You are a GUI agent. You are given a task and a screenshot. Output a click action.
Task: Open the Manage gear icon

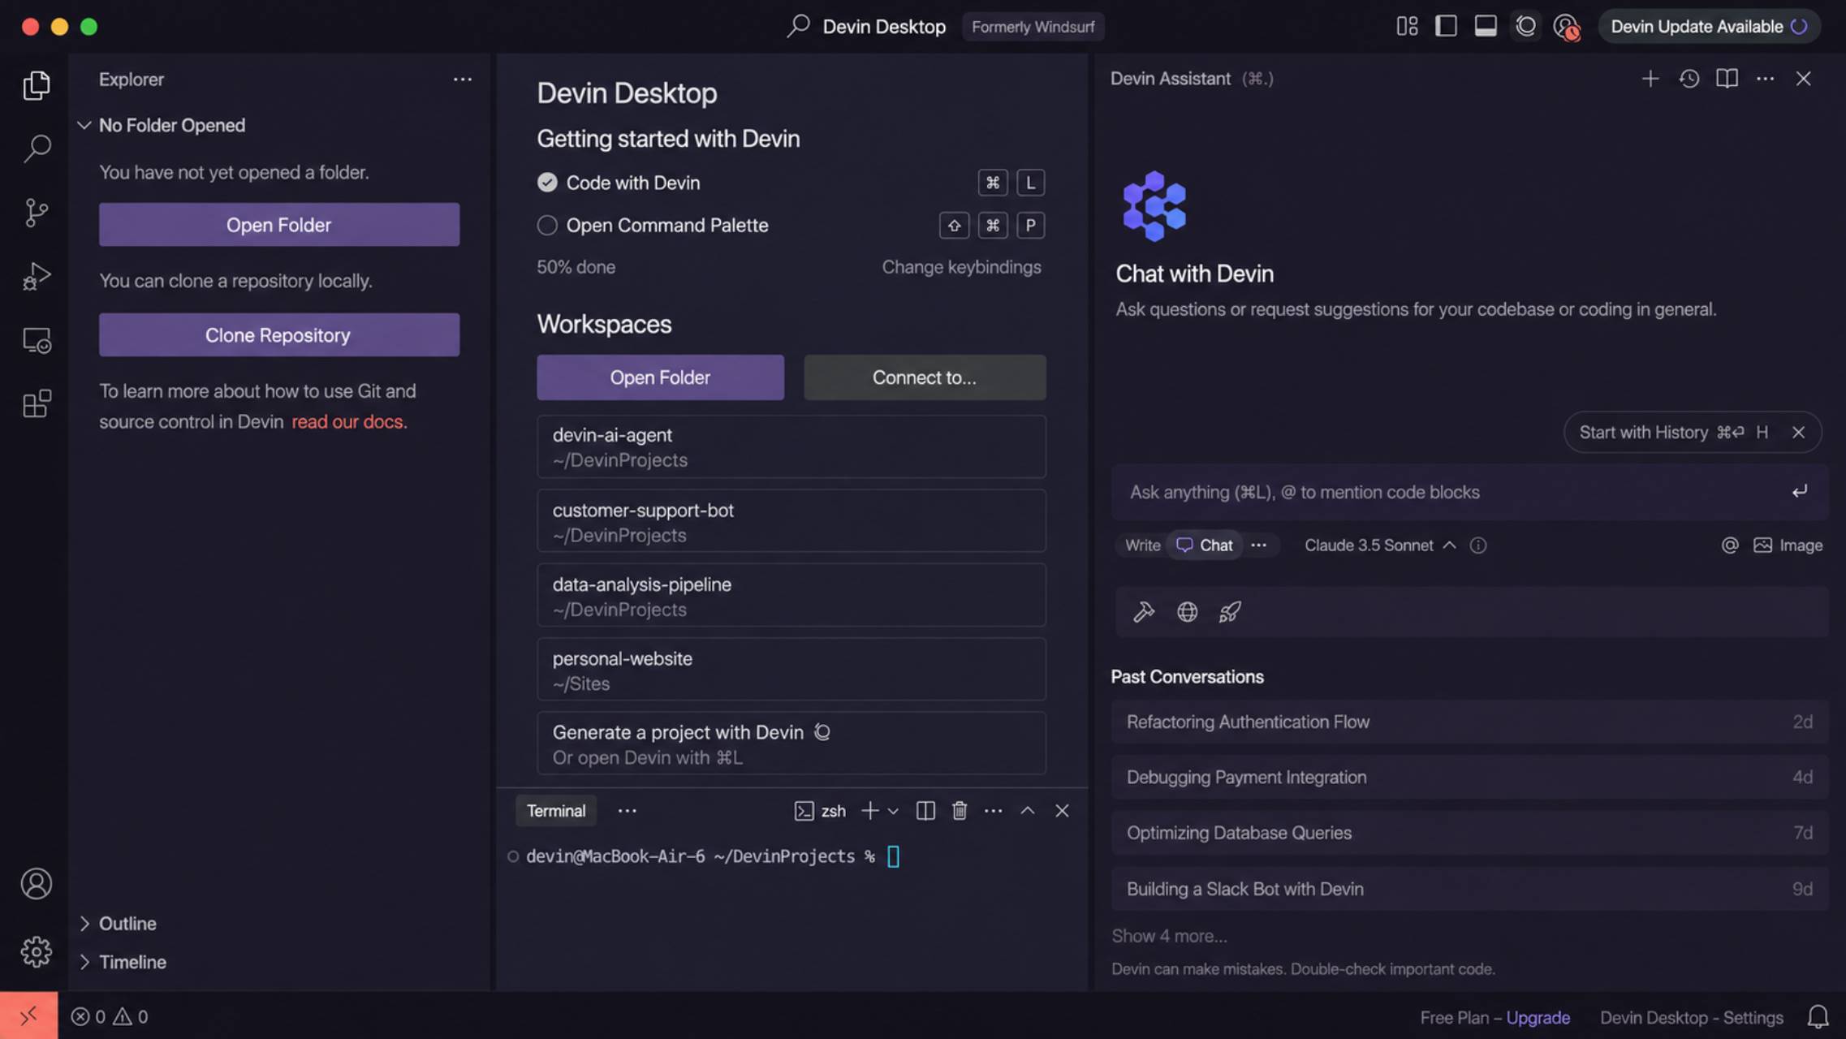tap(36, 951)
